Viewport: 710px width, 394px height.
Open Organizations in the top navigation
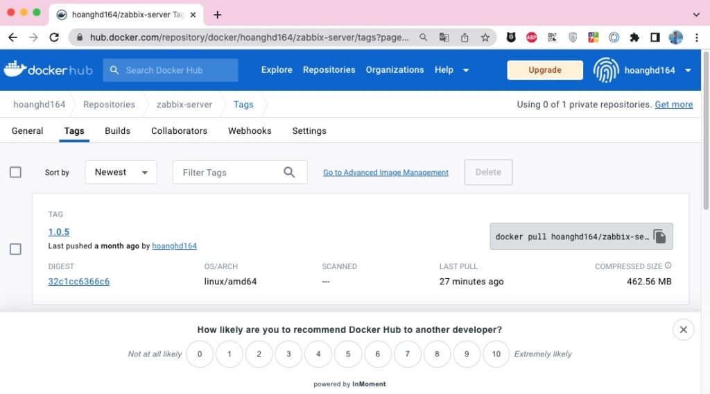click(395, 70)
